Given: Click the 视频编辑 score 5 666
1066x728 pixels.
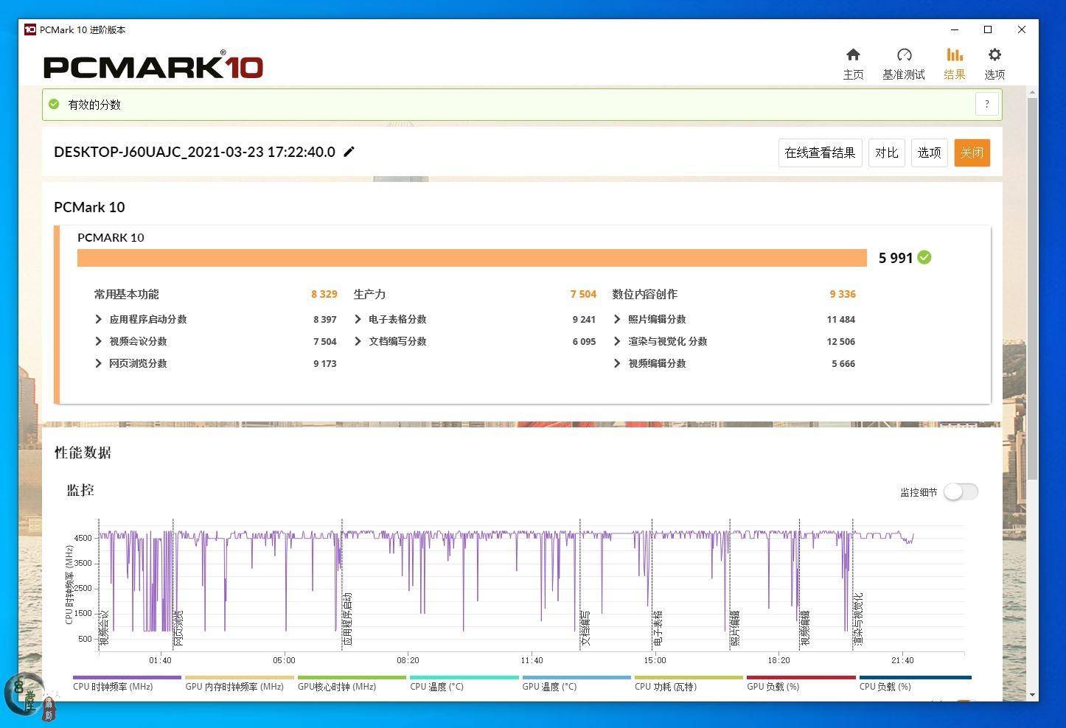Looking at the screenshot, I should pyautogui.click(x=843, y=363).
